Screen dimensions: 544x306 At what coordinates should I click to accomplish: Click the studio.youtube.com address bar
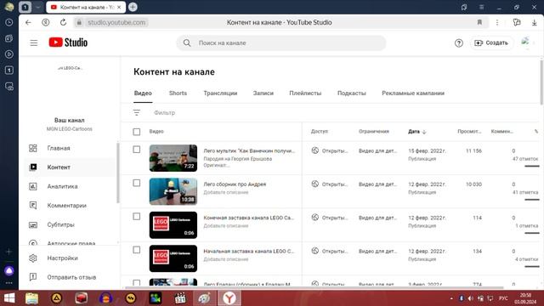[x=116, y=22]
